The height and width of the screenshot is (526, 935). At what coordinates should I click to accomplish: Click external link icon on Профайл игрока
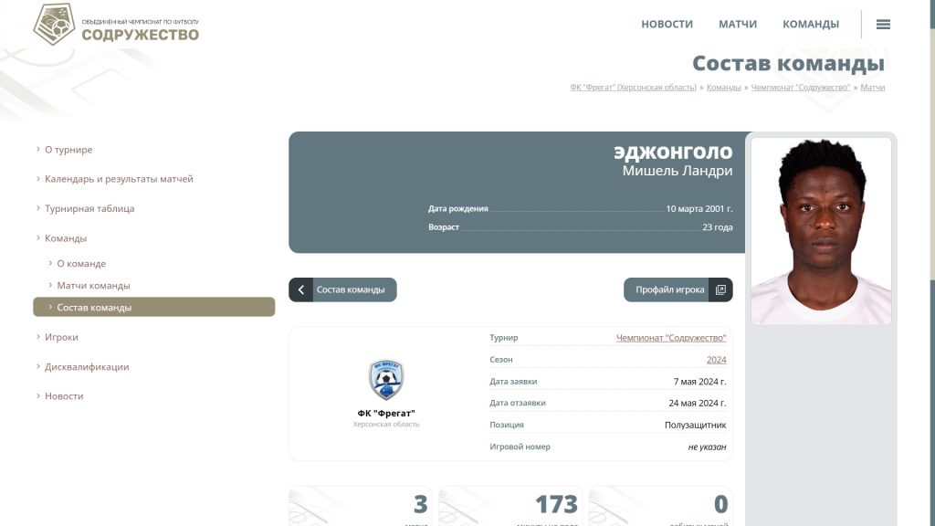[720, 289]
